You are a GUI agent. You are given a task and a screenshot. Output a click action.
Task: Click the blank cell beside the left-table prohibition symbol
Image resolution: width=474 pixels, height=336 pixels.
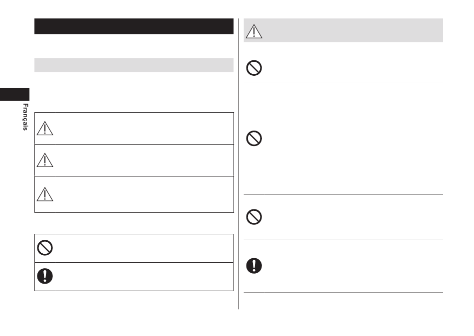click(x=144, y=248)
